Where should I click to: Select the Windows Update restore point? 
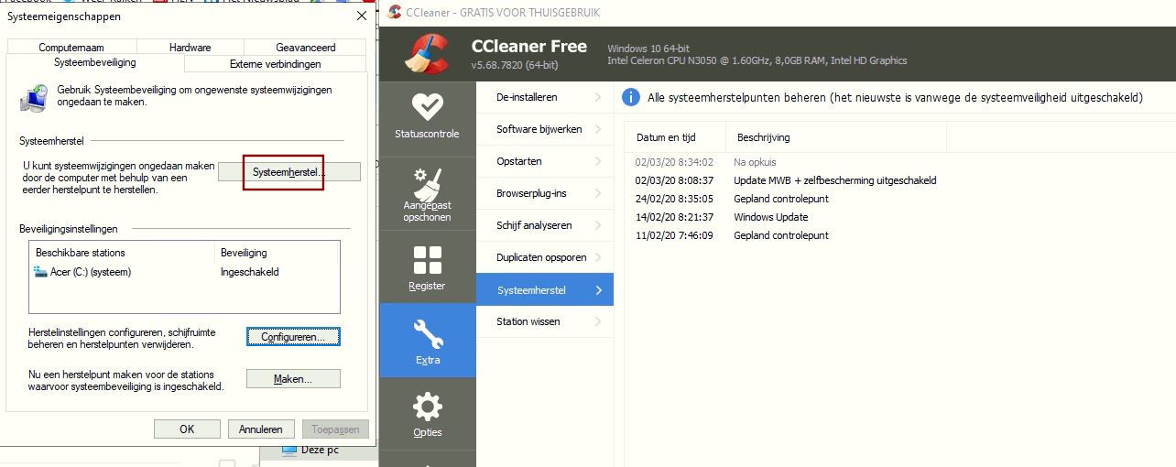tap(770, 217)
